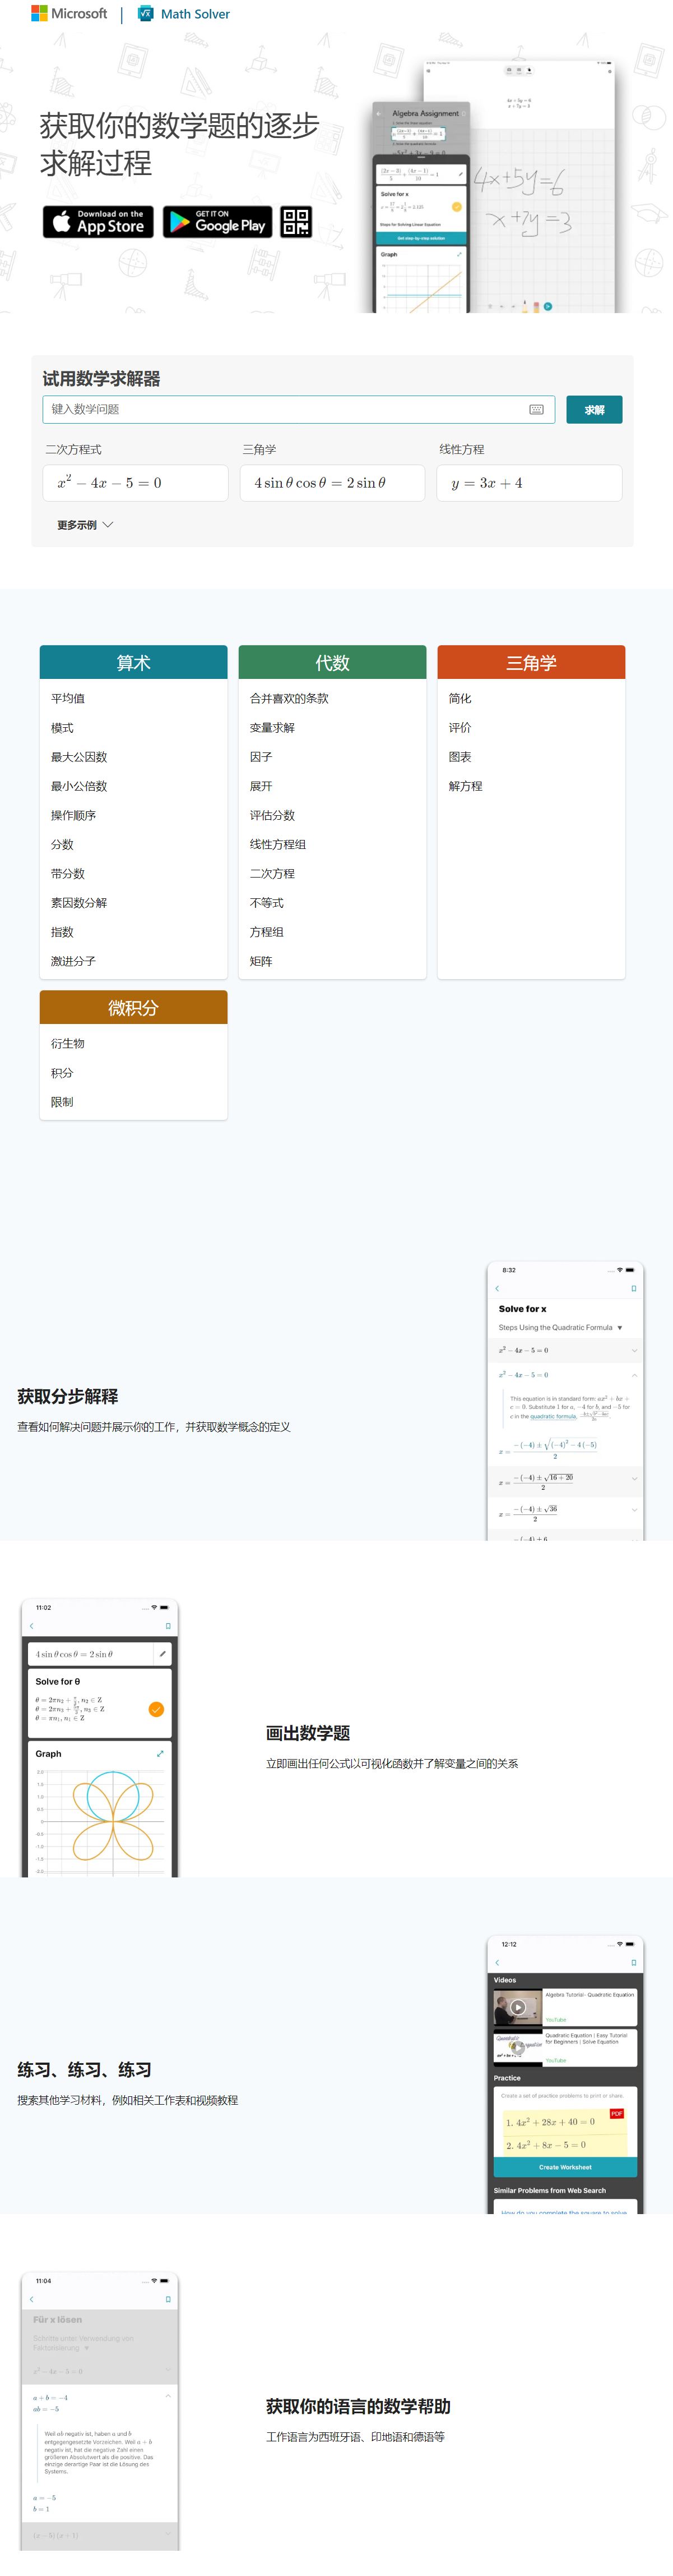Image resolution: width=673 pixels, height=2576 pixels.
Task: Get it on Google Play badge
Action: pyautogui.click(x=217, y=222)
